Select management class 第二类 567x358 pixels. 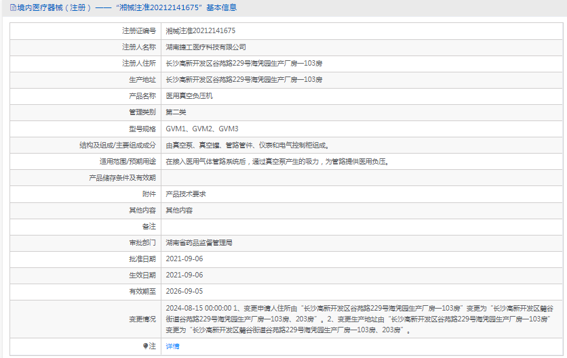(176, 112)
